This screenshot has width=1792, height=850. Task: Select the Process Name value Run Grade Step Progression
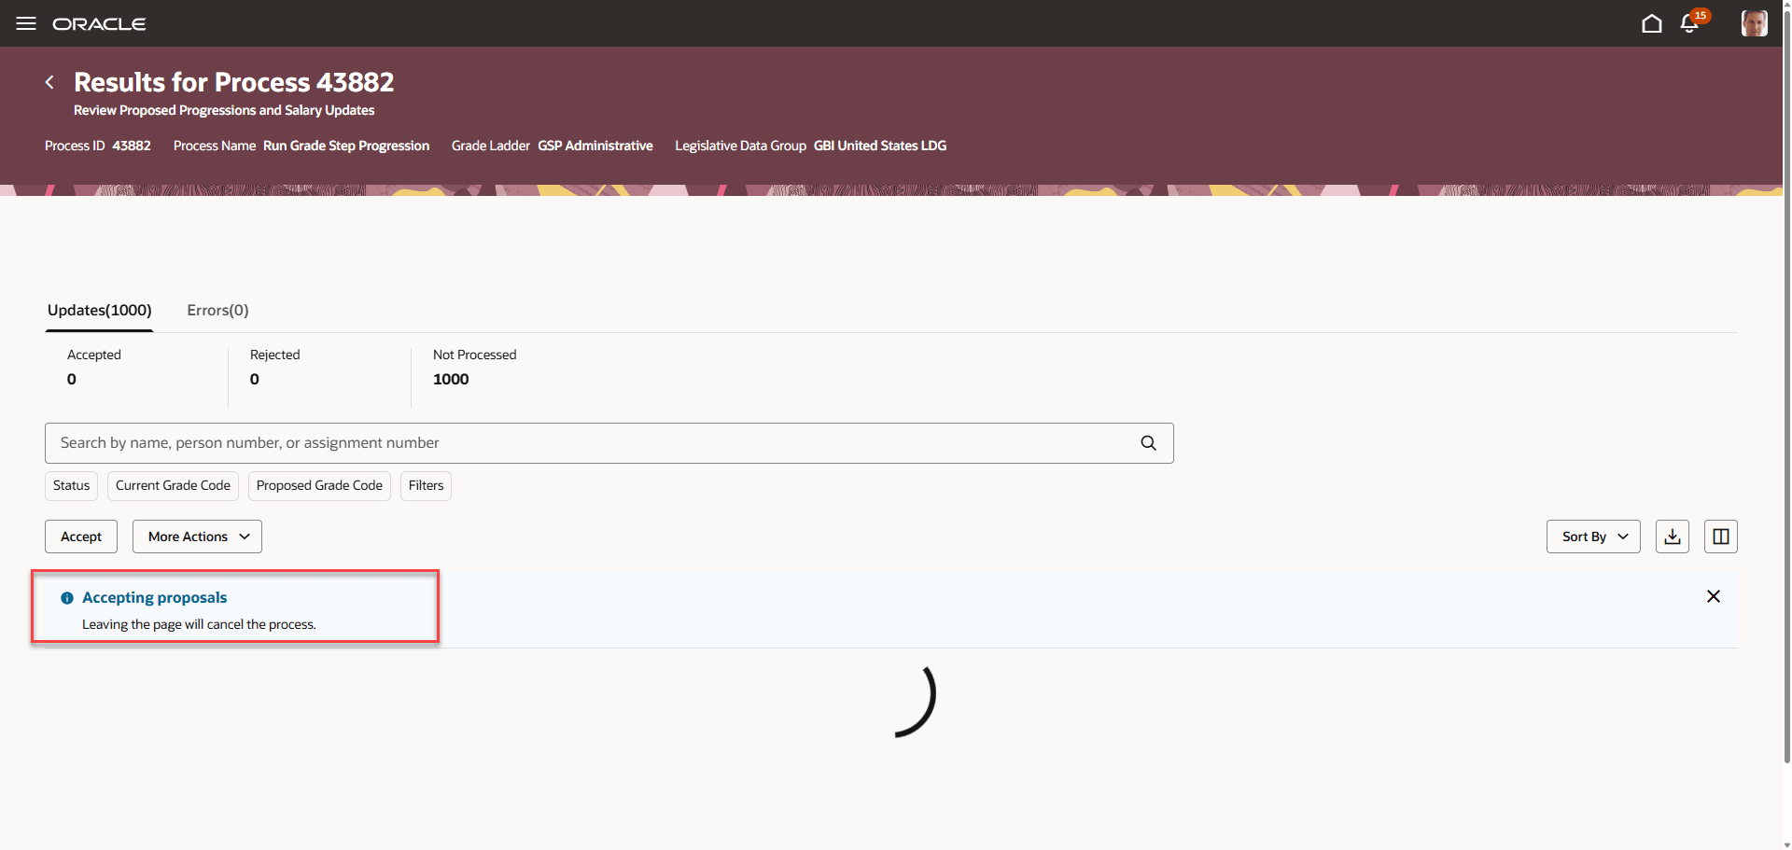(346, 146)
